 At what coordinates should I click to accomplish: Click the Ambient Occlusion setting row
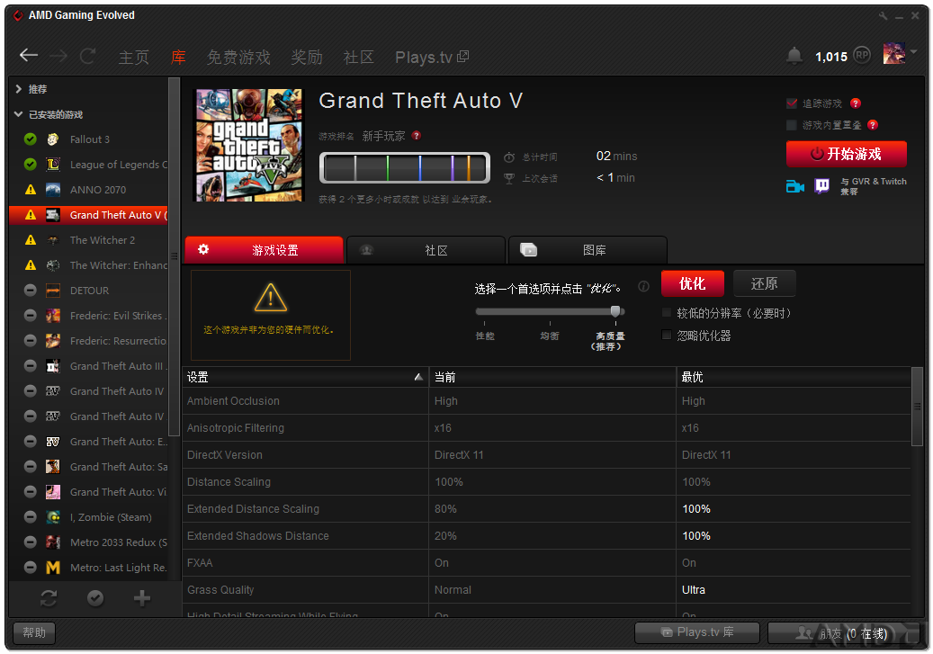(x=546, y=401)
